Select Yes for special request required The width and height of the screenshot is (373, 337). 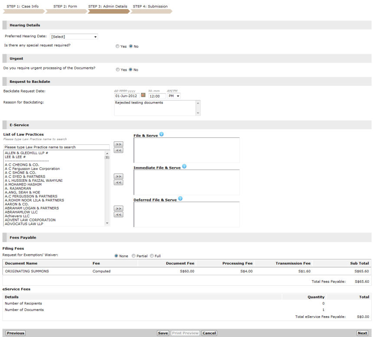[118, 46]
